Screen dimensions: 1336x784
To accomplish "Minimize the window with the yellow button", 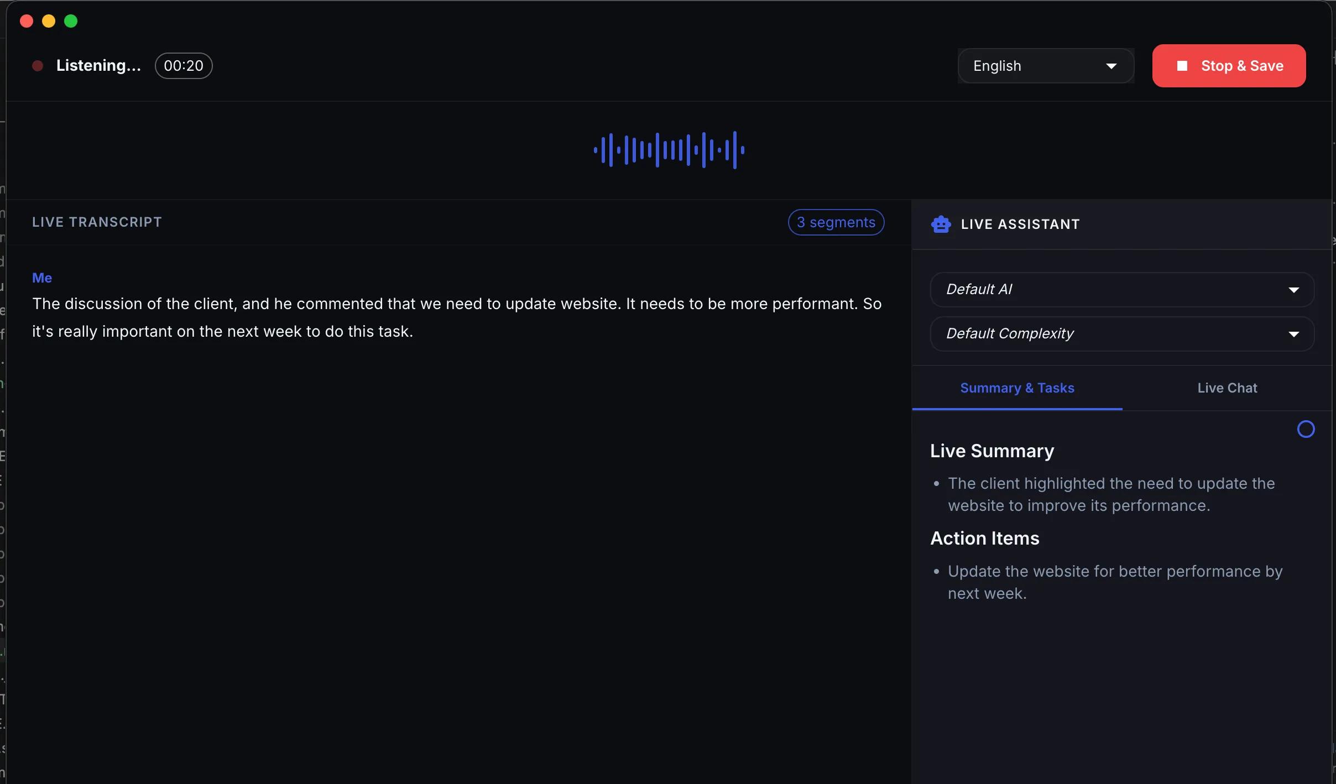I will pyautogui.click(x=49, y=21).
